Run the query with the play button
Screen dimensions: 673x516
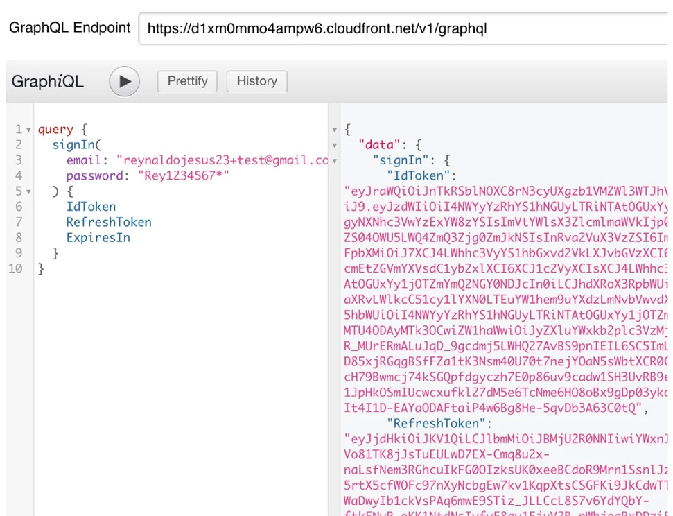pyautogui.click(x=125, y=81)
